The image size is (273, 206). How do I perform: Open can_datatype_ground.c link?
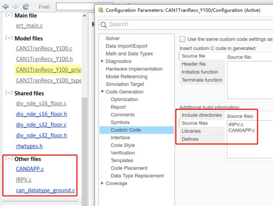coord(45,190)
